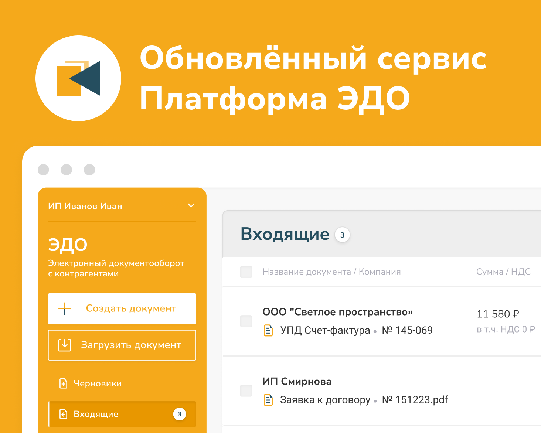Image resolution: width=541 pixels, height=433 pixels.
Task: Click the Платформа ЭДО round logo icon
Action: [x=78, y=78]
